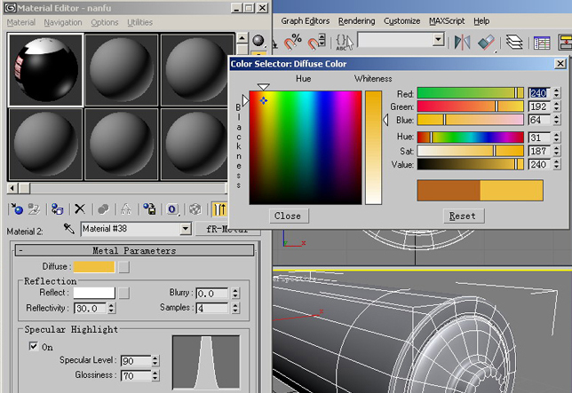Viewport: 572px width, 393px height.
Task: Click the Diffuse color swatch
Action: pos(93,266)
